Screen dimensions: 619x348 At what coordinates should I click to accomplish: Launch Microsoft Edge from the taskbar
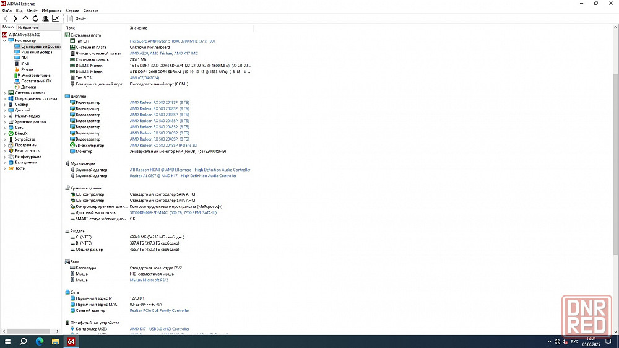click(40, 342)
